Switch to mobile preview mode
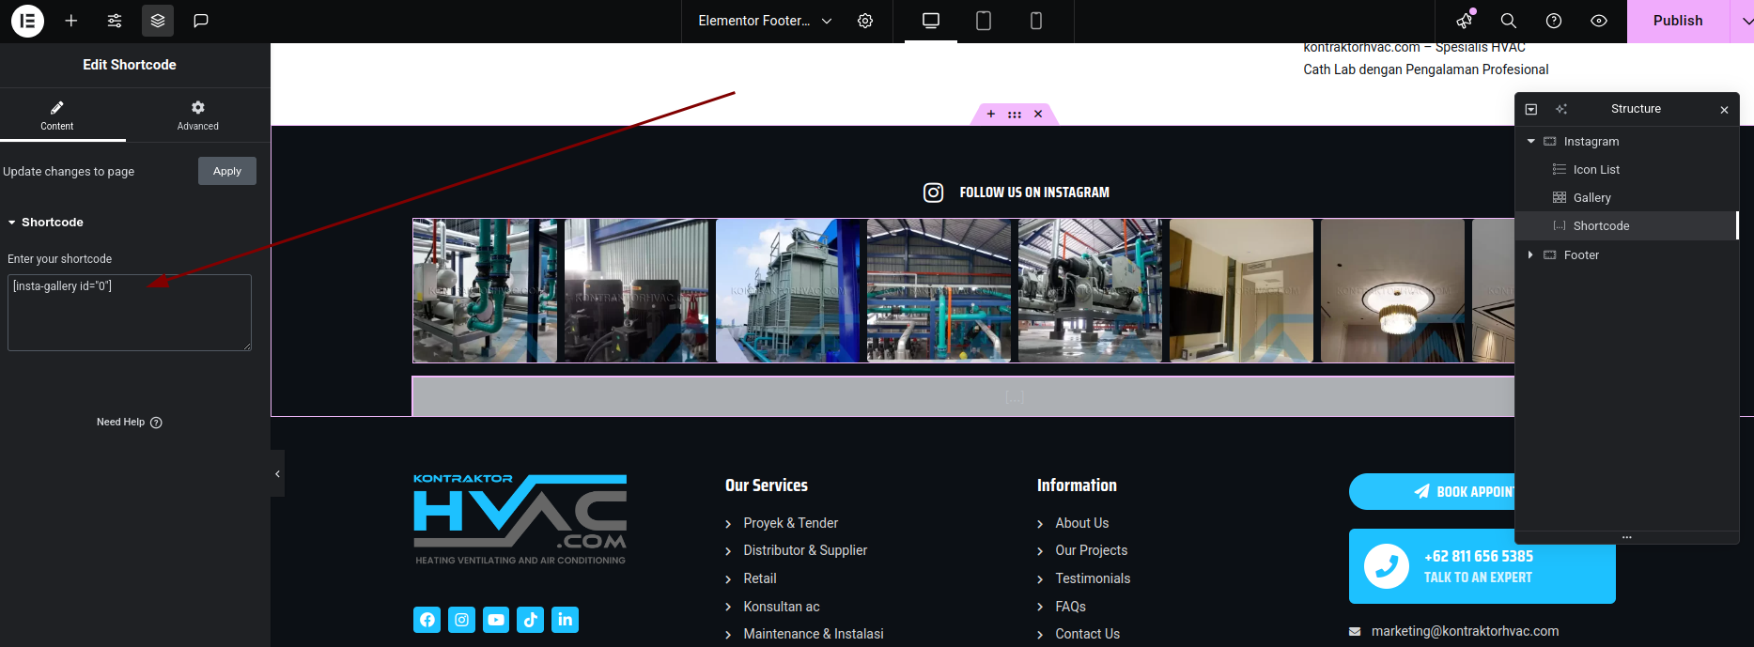Screen dimensions: 1754x647 click(x=1036, y=21)
